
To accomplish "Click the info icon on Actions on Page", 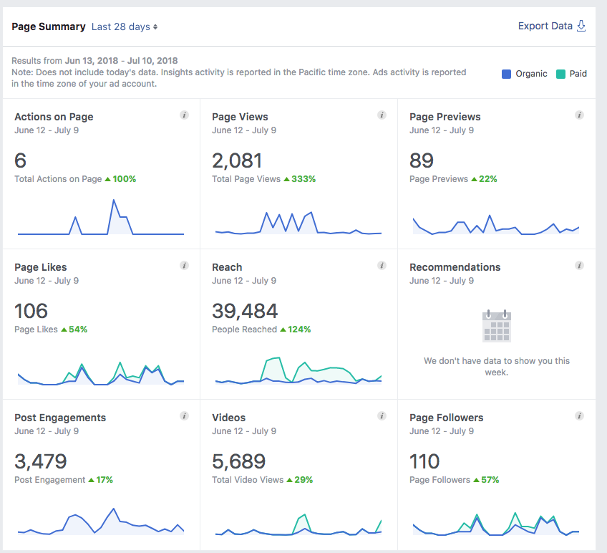I will tap(184, 115).
